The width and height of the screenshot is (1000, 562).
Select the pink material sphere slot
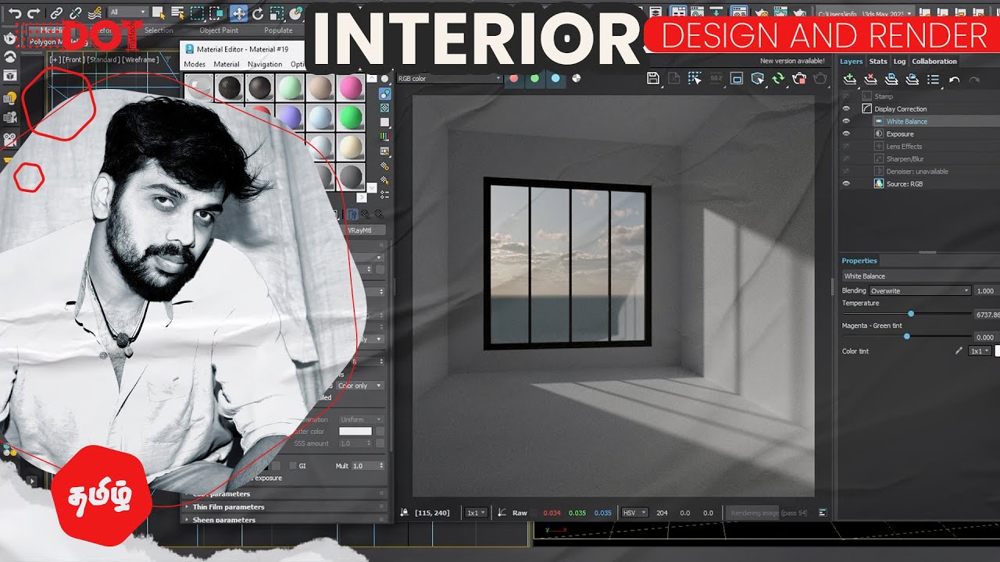point(351,87)
